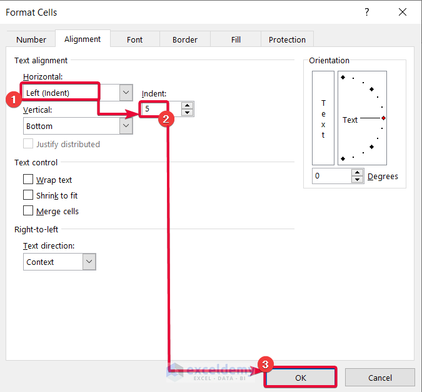
Task: Increase Indent value with up arrow
Action: (x=188, y=105)
